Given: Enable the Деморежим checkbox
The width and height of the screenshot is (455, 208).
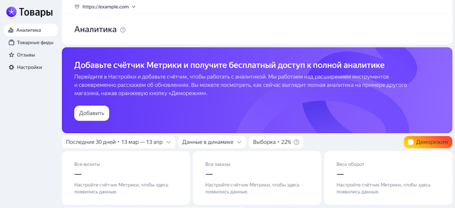Looking at the screenshot, I should click(x=411, y=143).
